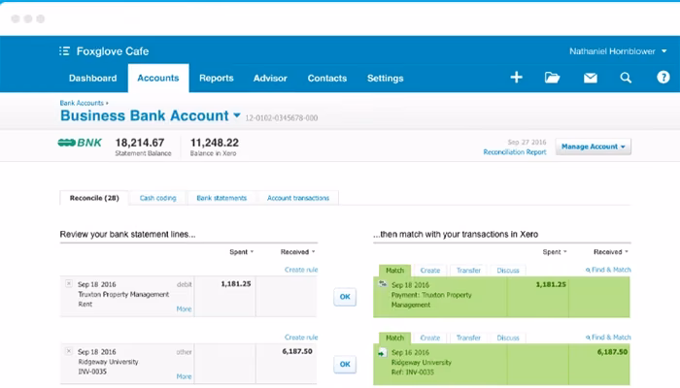Select Transfer tab for Ridgeway transaction
The width and height of the screenshot is (680, 388).
(x=468, y=339)
